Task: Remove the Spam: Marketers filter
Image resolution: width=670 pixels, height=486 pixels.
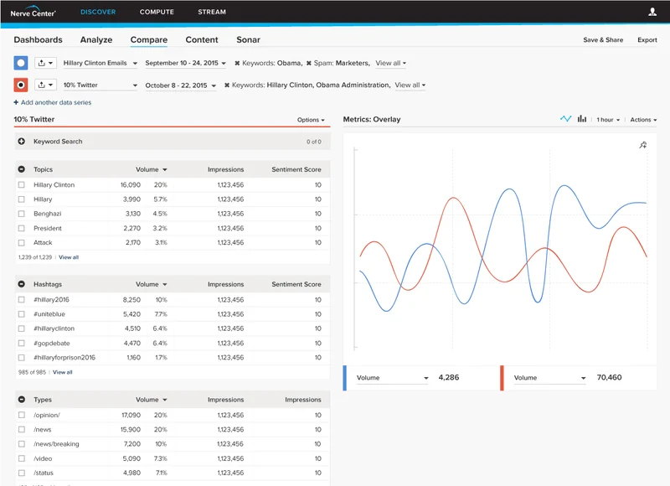Action: pos(309,63)
